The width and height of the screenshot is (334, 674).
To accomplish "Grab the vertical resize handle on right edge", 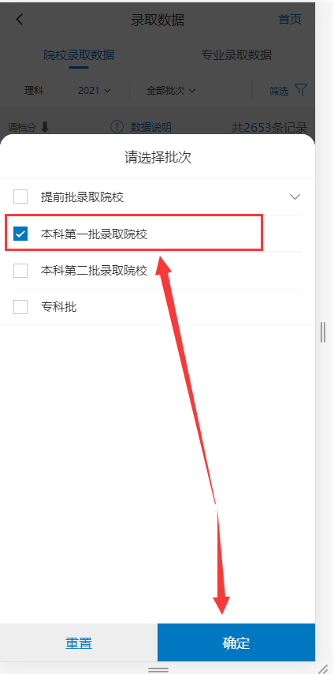I will pos(323,331).
